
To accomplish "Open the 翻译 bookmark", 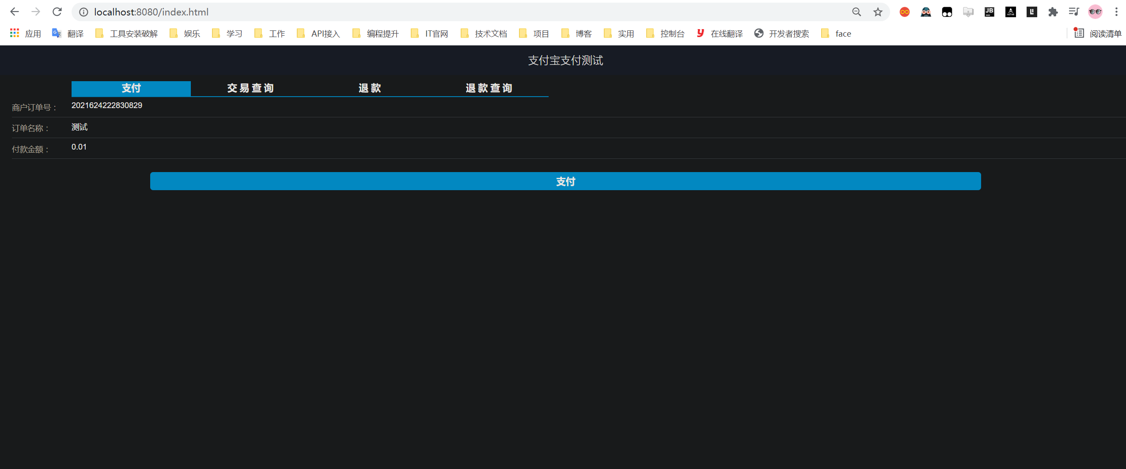I will click(76, 33).
